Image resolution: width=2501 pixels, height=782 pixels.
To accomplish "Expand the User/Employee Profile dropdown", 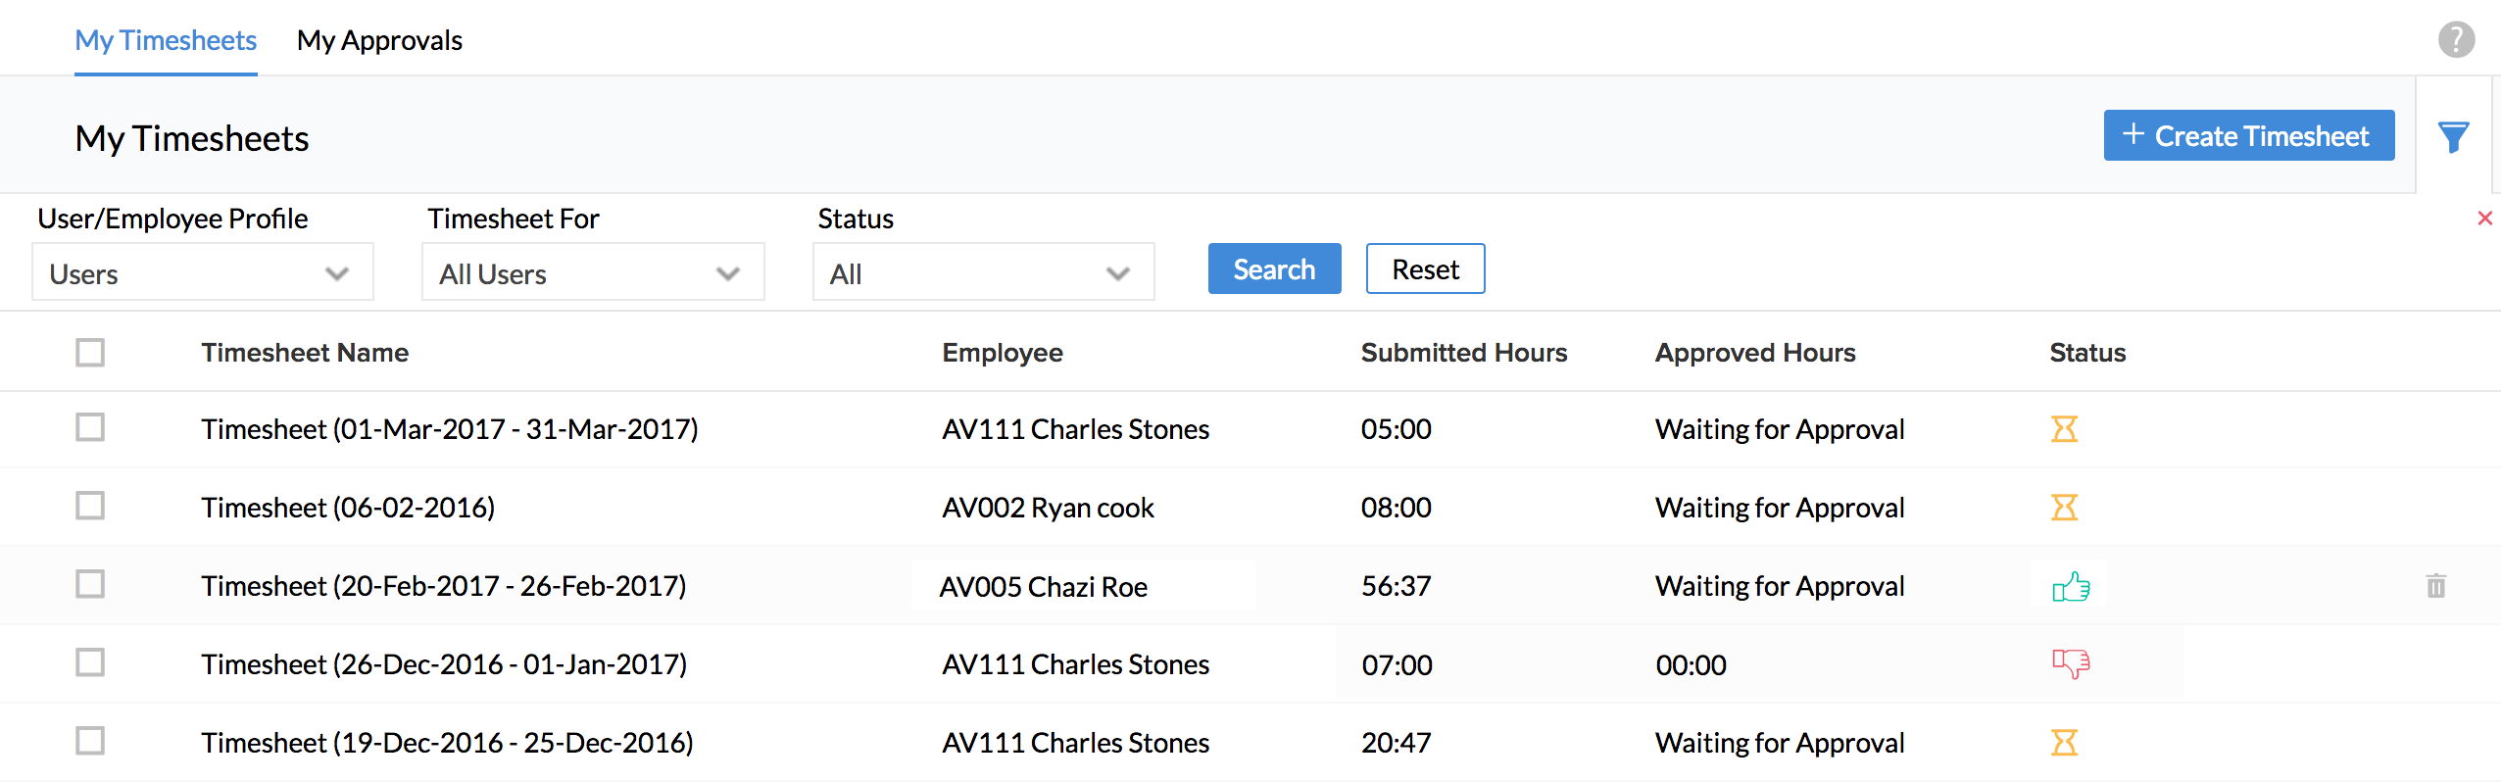I will 202,273.
